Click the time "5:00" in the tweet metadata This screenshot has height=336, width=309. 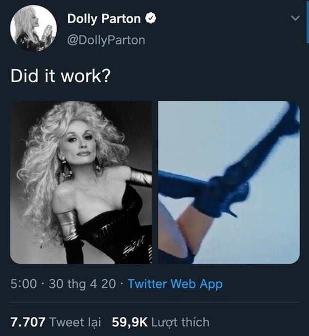tap(24, 284)
